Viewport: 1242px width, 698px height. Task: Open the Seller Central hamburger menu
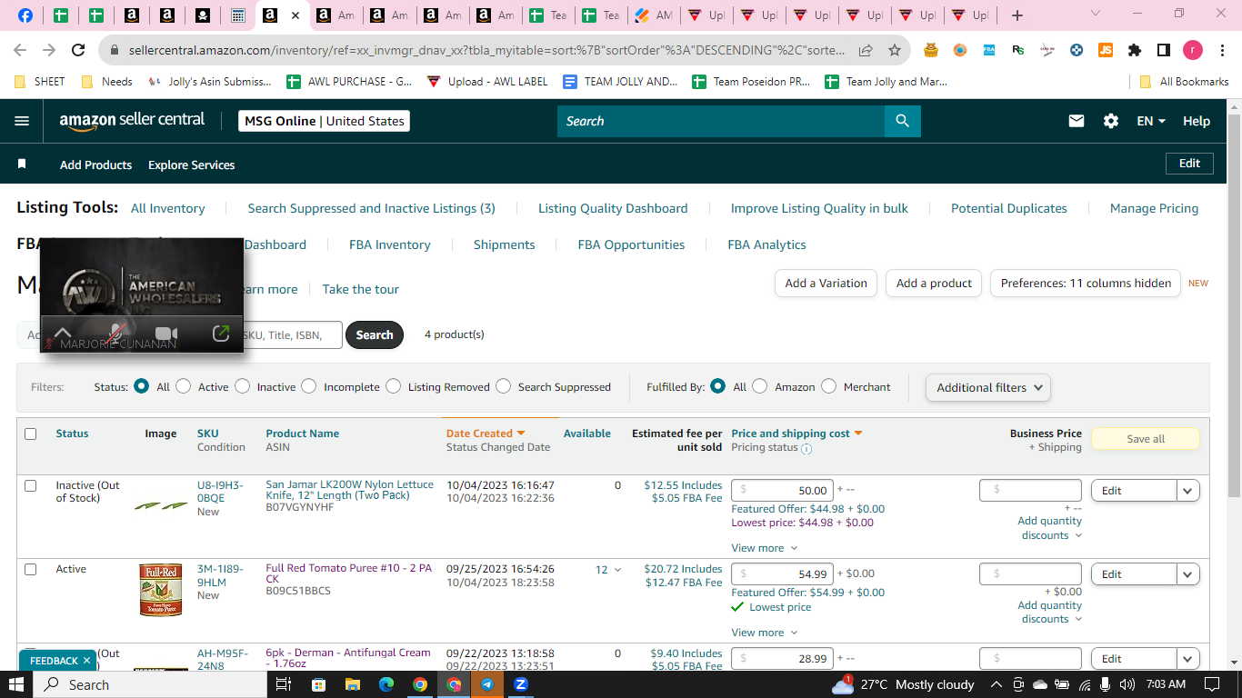(22, 121)
